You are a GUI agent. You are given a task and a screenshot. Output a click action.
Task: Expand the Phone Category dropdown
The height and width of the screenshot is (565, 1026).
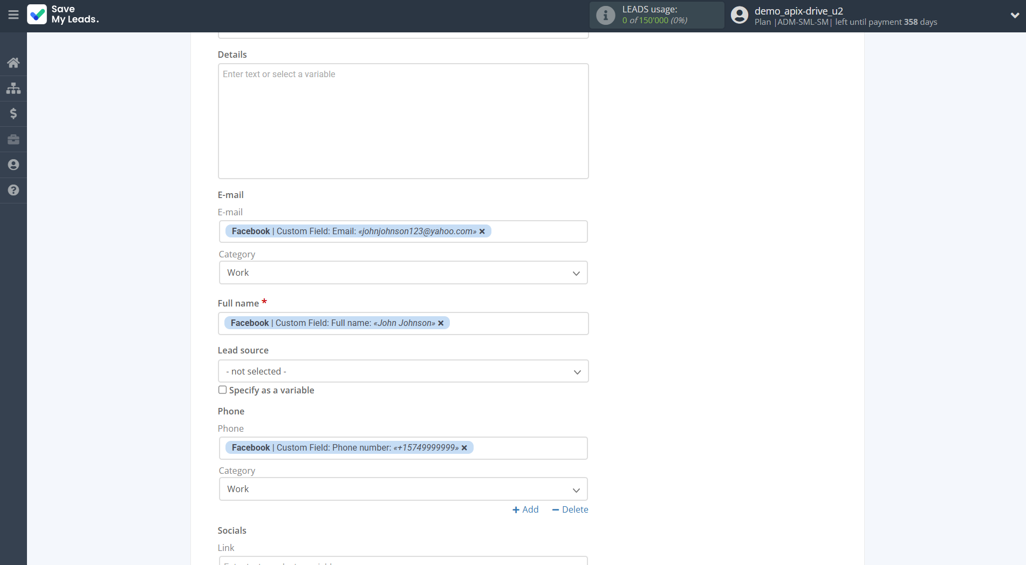pos(403,489)
